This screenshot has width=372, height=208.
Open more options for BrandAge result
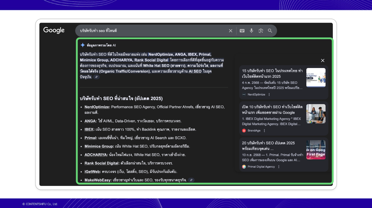point(264,131)
